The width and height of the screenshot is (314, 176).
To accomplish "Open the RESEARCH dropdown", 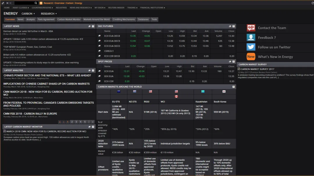I will [x=49, y=14].
